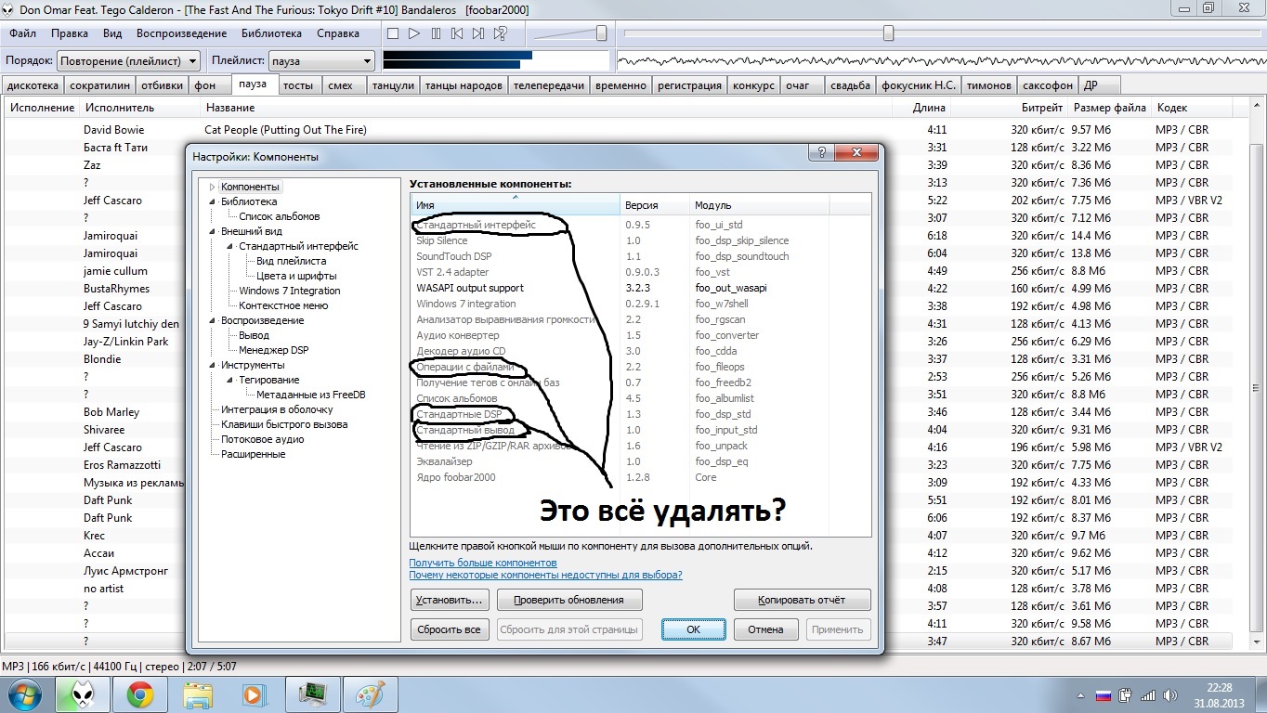The width and height of the screenshot is (1267, 713).
Task: Click the foobar2000 alien icon in taskbar
Action: point(83,694)
